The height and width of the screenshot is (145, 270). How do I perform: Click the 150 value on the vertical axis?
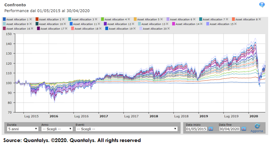pyautogui.click(x=9, y=34)
